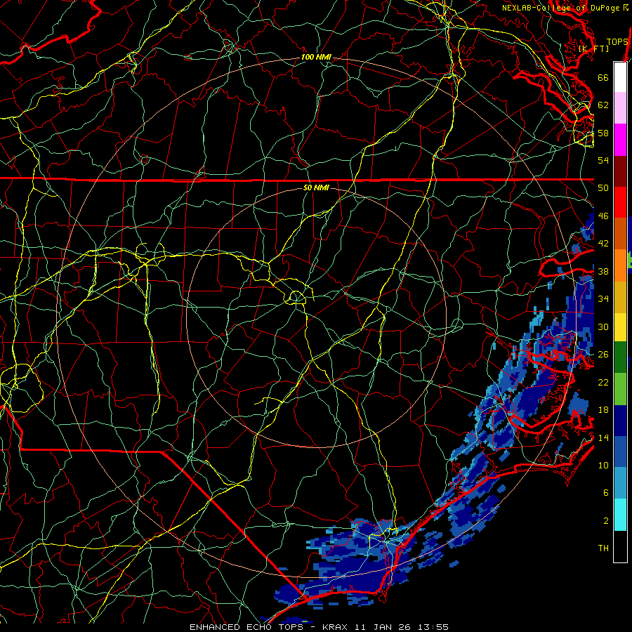Click the 58 legend value

coord(603,133)
